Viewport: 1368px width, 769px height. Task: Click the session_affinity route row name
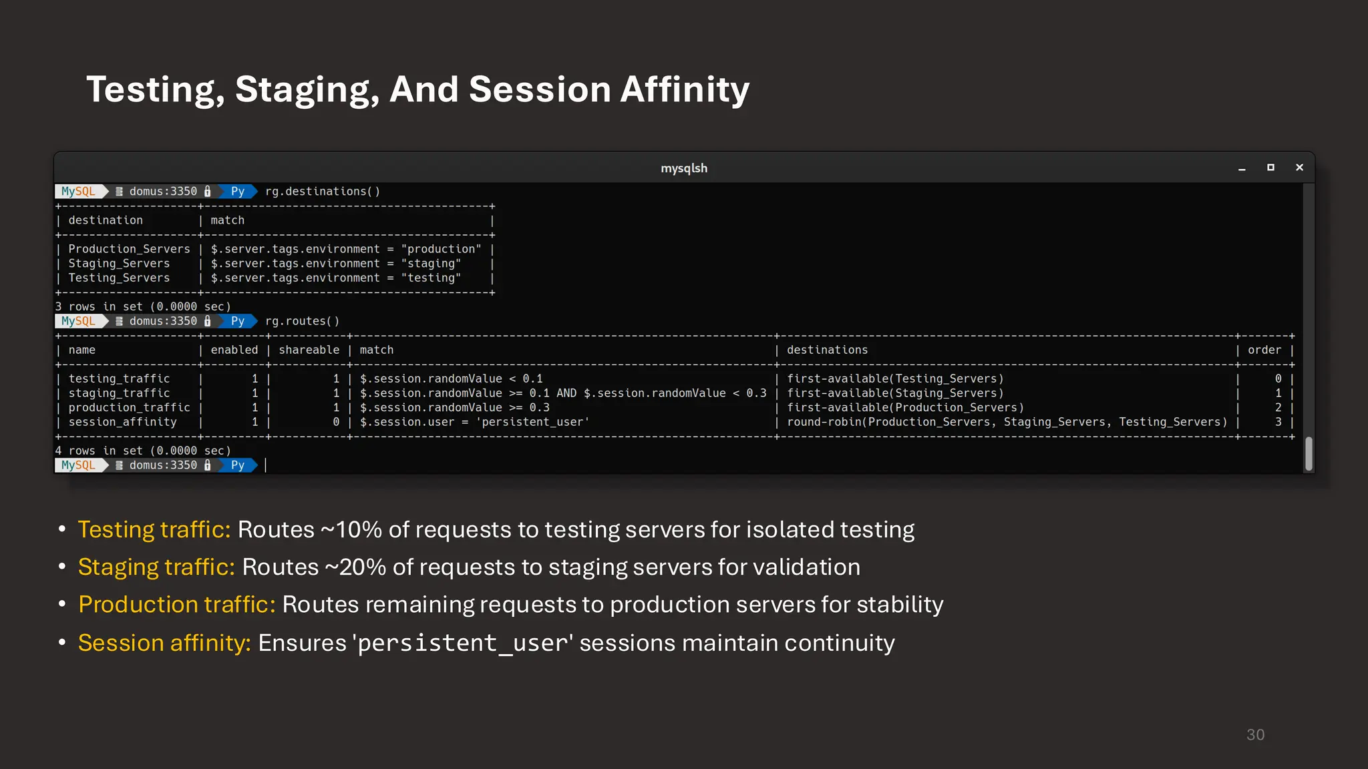(122, 422)
